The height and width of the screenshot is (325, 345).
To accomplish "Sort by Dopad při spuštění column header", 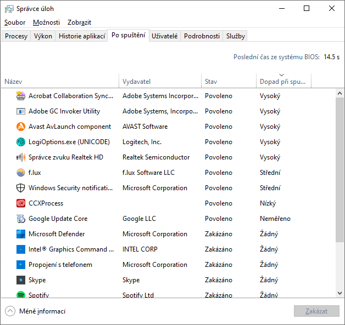I will 284,81.
